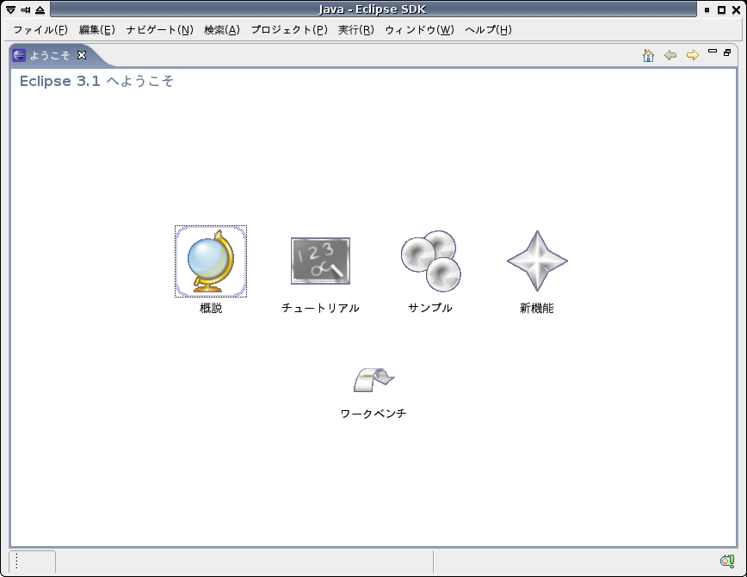
Task: Open the 新機能 star icon
Action: coord(537,261)
